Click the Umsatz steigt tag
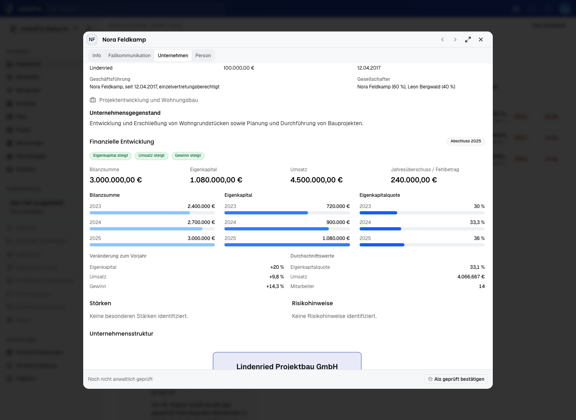Viewport: 576px width, 420px height. tap(152, 156)
